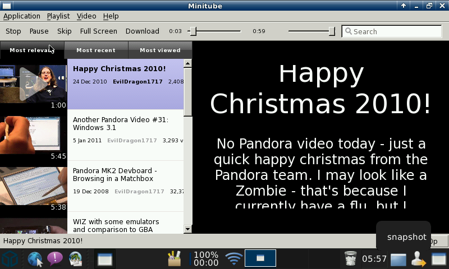Click the battery 100% indicator
The image size is (449, 269).
(x=204, y=259)
